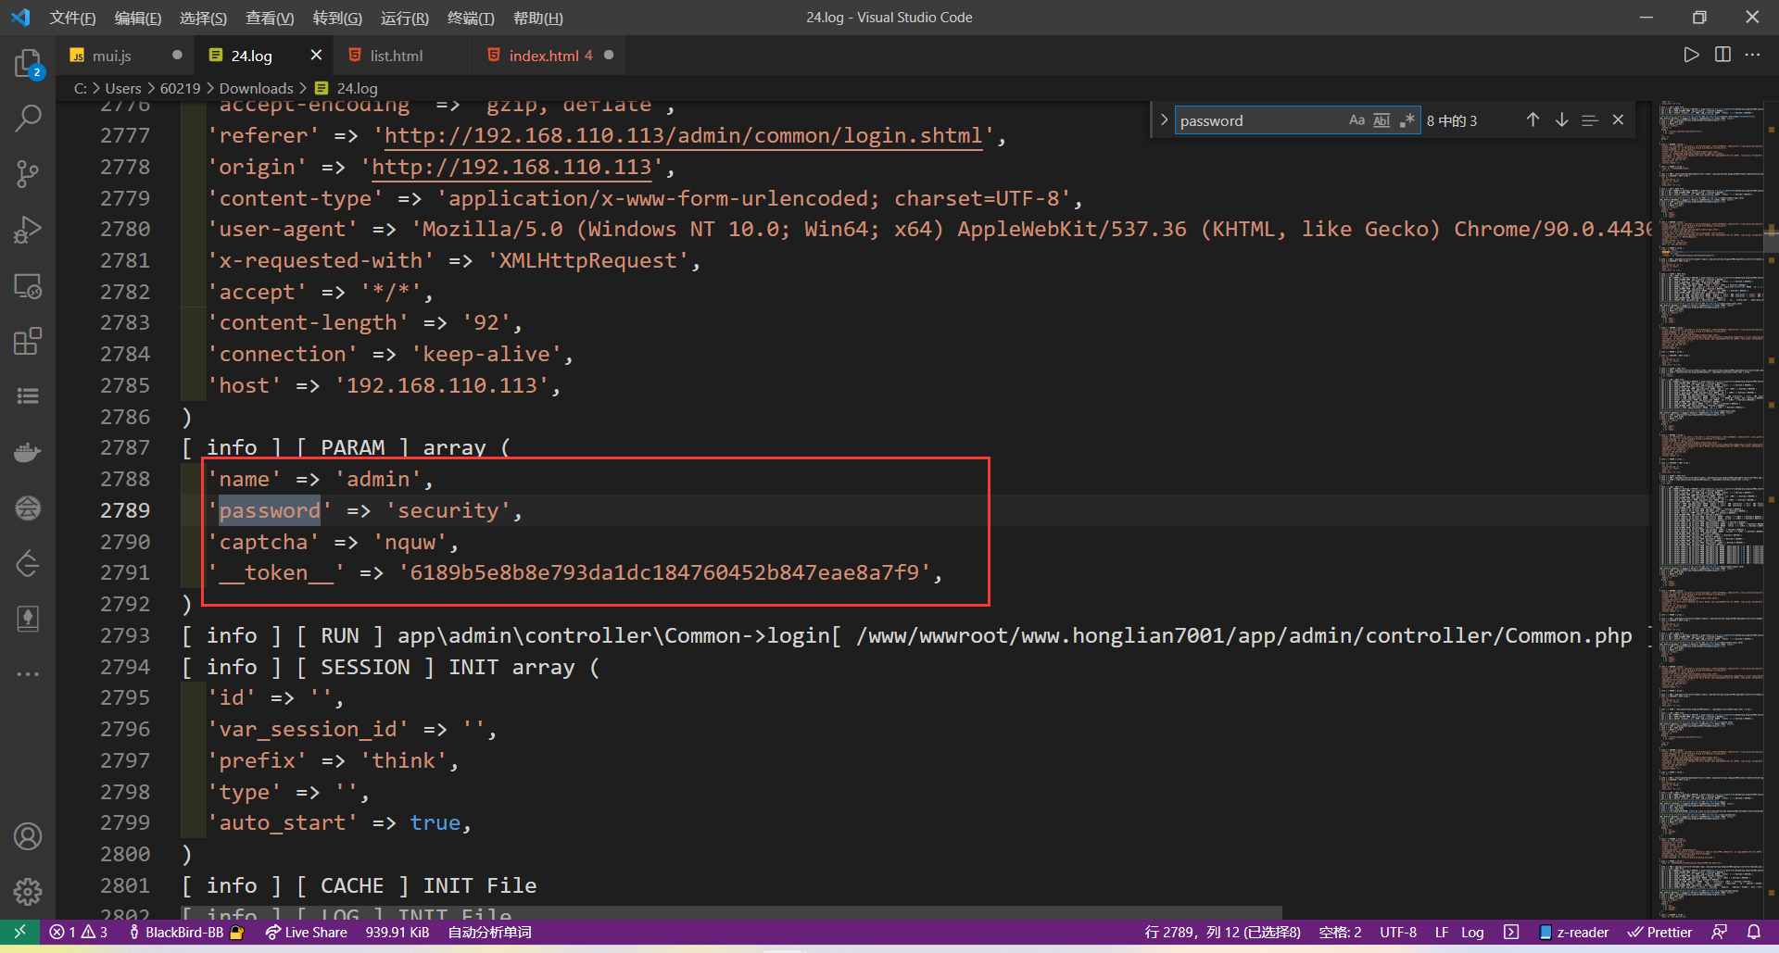Open the Explorer view in activity bar
The height and width of the screenshot is (953, 1779).
tap(28, 63)
